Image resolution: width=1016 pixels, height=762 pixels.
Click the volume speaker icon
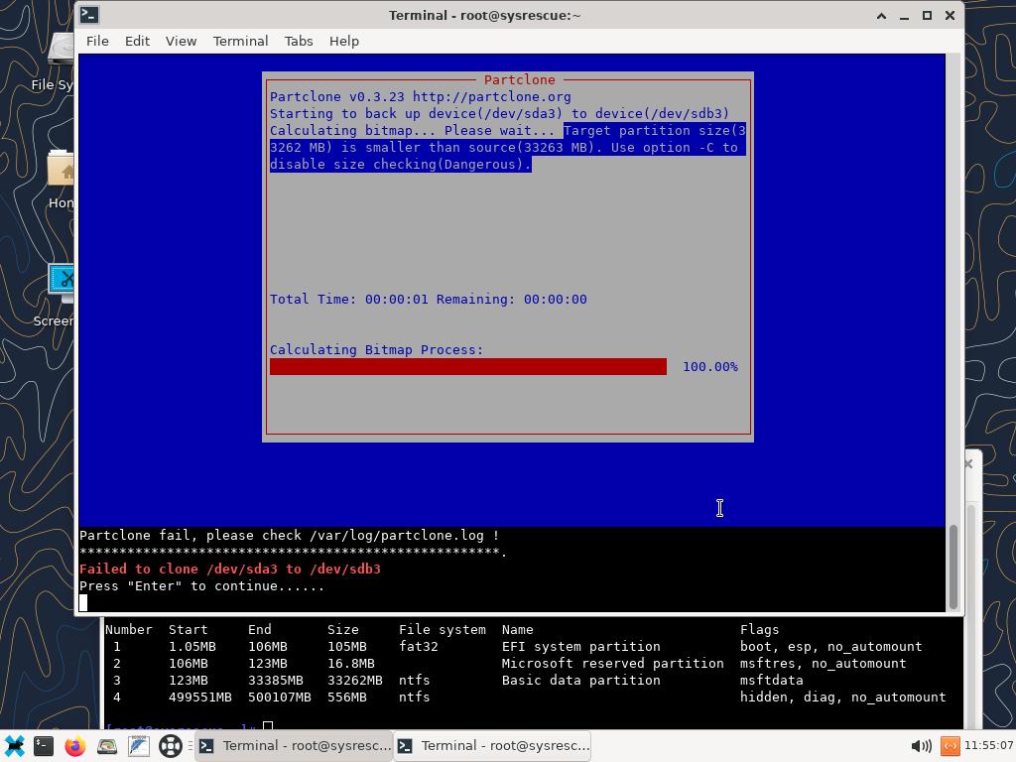click(920, 746)
